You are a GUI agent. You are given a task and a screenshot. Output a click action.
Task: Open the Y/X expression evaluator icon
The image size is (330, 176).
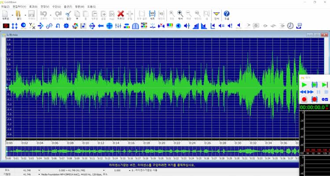pos(32,26)
